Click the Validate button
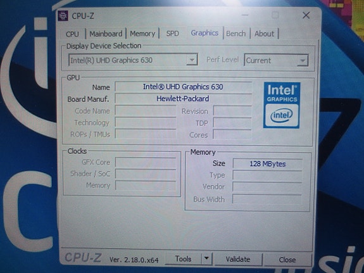This screenshot has height=273, width=364. click(238, 259)
